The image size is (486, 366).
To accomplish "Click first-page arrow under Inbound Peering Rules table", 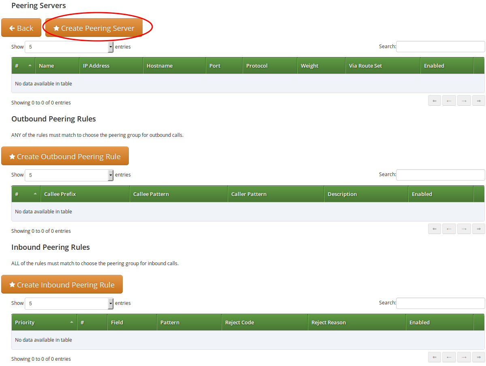I will [x=434, y=357].
